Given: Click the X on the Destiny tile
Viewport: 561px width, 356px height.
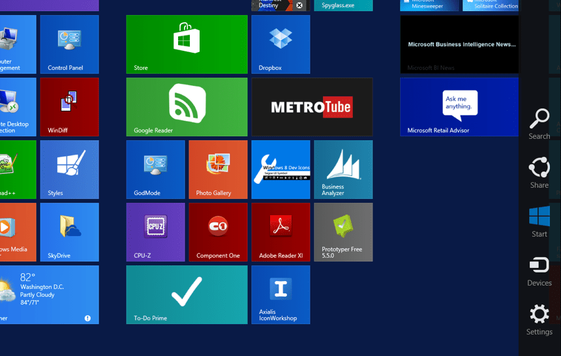Looking at the screenshot, I should (x=299, y=5).
